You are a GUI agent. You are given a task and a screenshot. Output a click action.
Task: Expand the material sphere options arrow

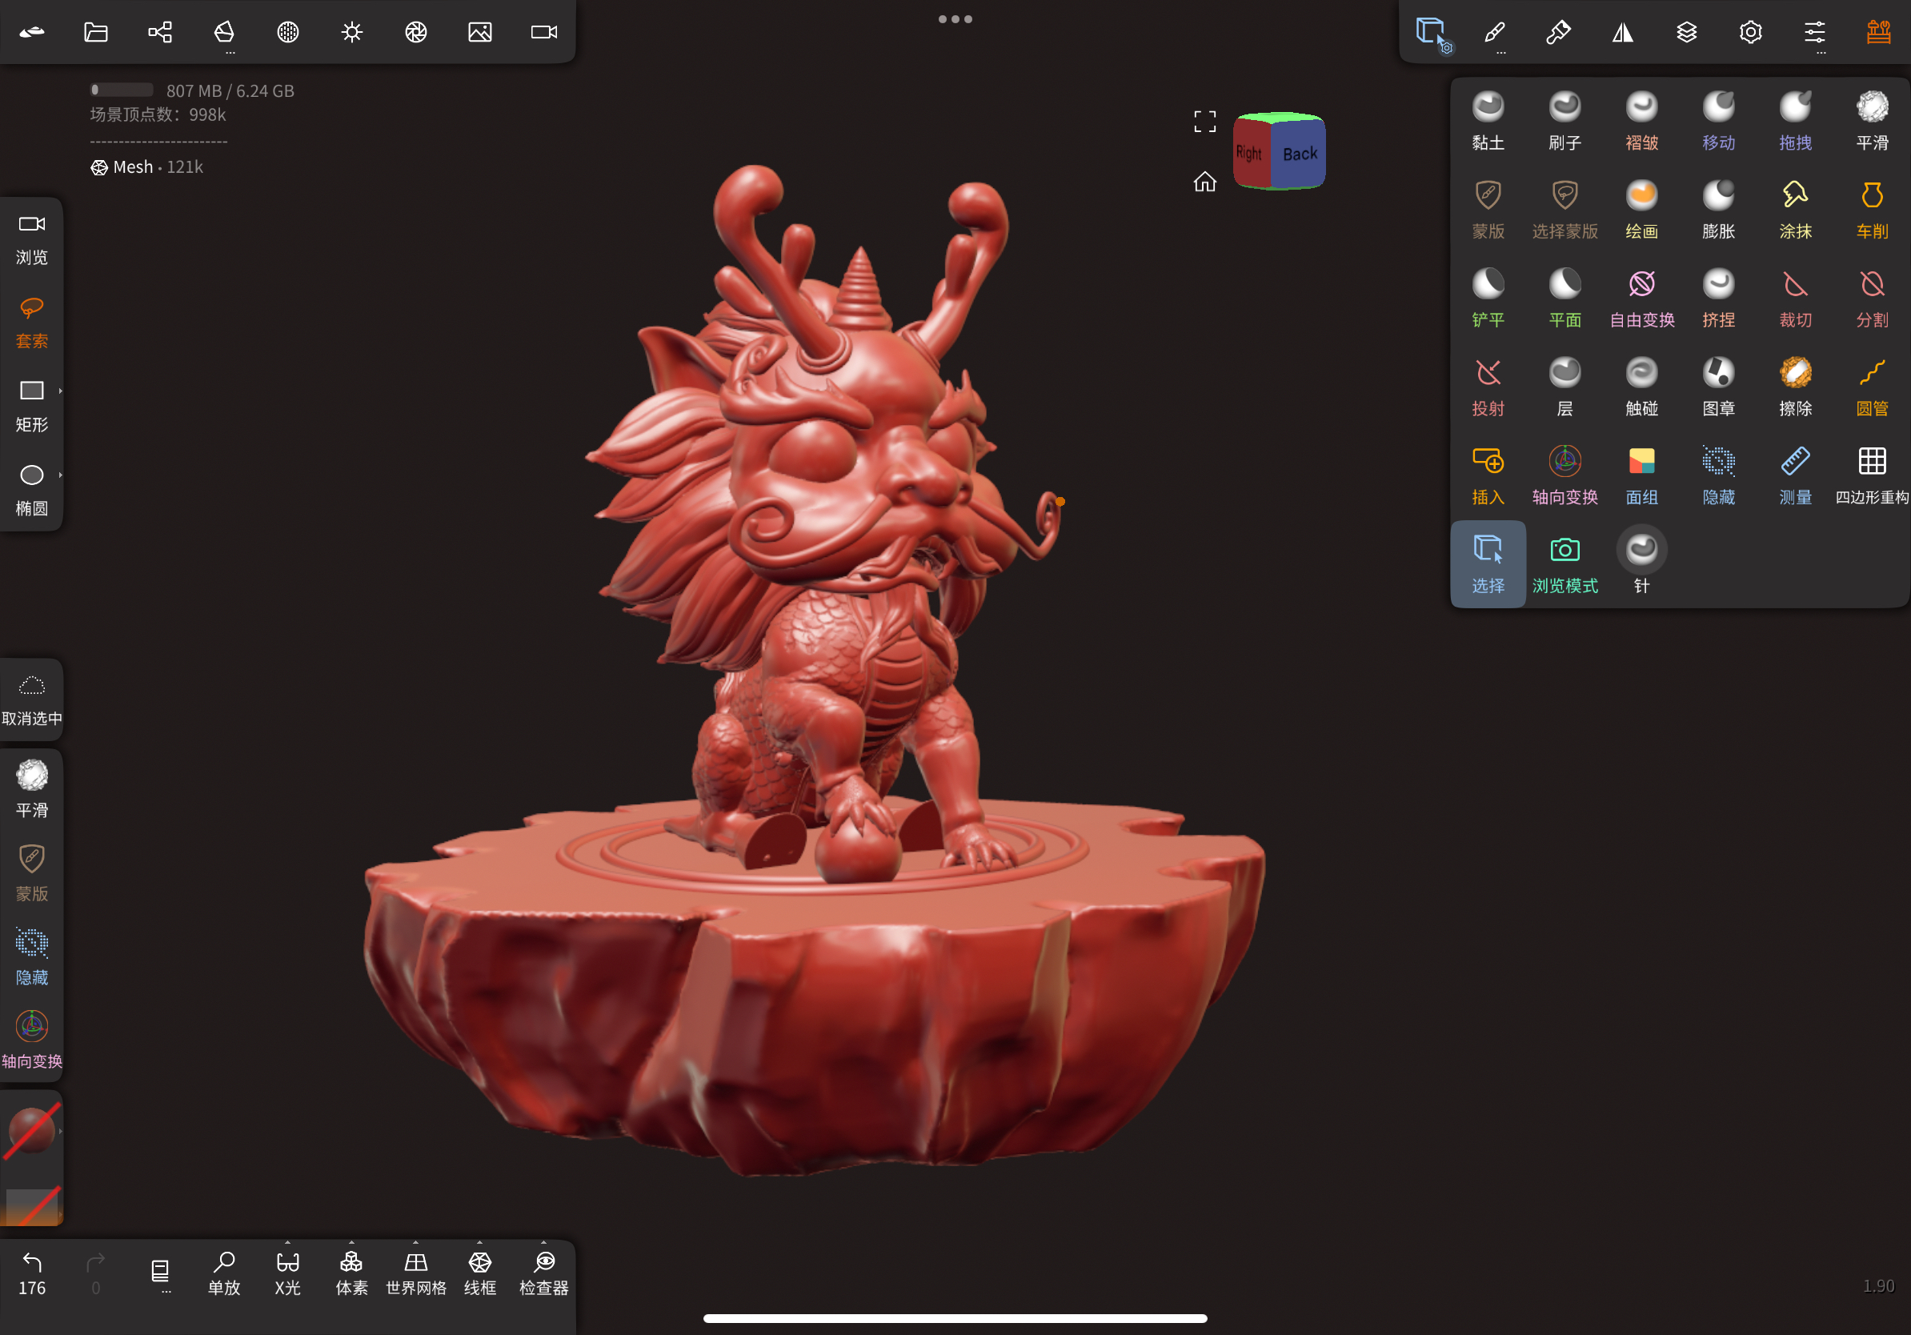coord(61,1131)
